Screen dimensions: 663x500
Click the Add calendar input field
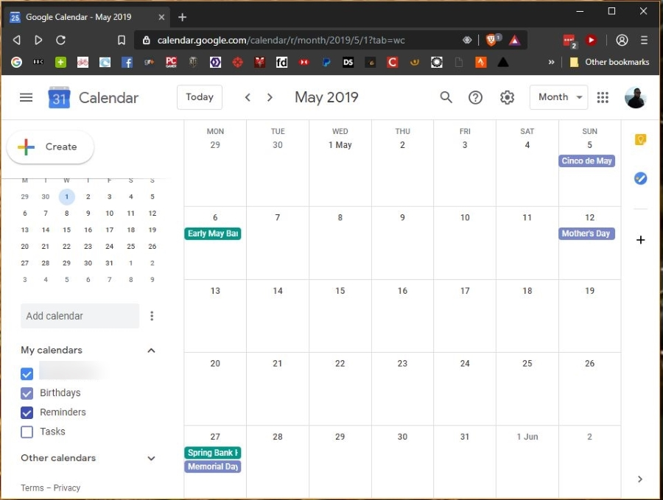(80, 316)
